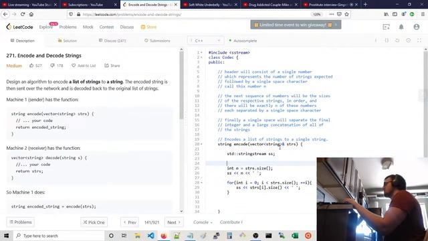Open the browser hamburger menu
The image size is (428, 241).
pos(423,14)
